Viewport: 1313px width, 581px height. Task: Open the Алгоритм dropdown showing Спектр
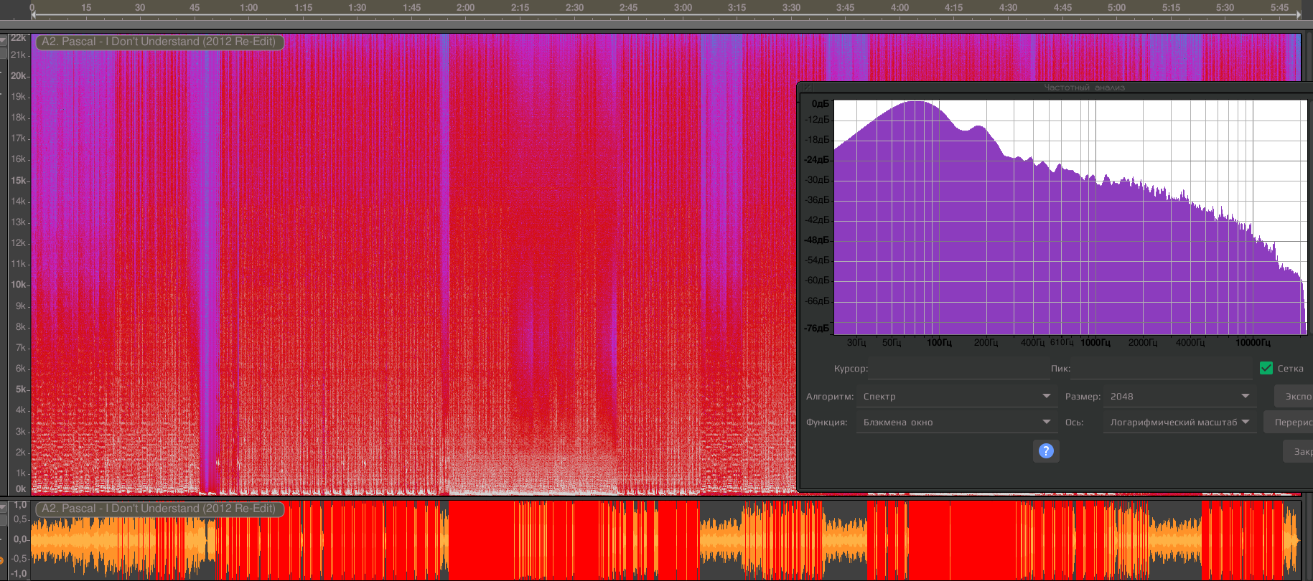pyautogui.click(x=958, y=396)
